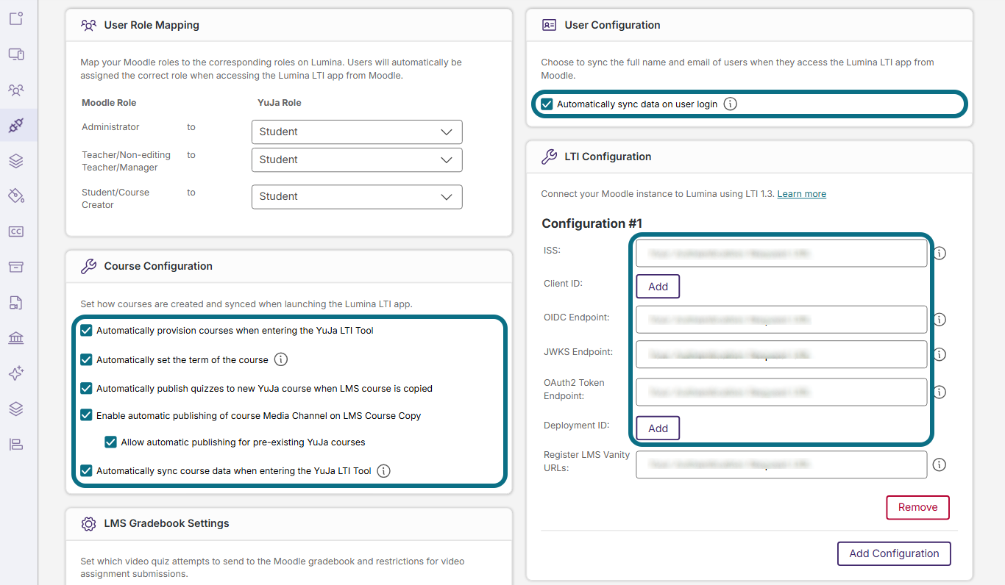The height and width of the screenshot is (585, 1005).
Task: Click the JWKS Endpoint input field
Action: click(781, 354)
